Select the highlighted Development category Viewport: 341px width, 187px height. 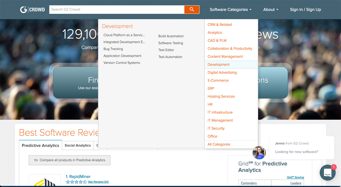pyautogui.click(x=231, y=64)
